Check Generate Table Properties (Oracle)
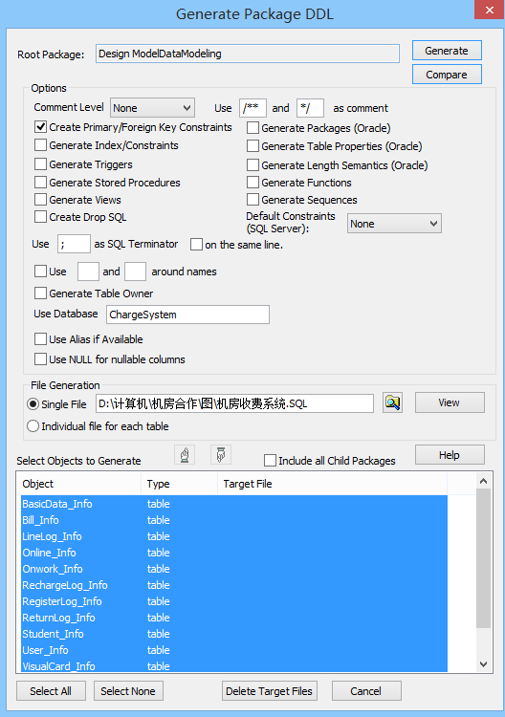Screen dimensions: 505x717 tap(252, 146)
